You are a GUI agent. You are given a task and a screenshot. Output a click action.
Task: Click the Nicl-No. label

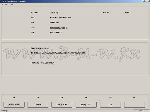click(x=107, y=13)
